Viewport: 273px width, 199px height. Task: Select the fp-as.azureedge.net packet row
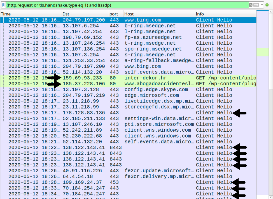tap(128, 37)
